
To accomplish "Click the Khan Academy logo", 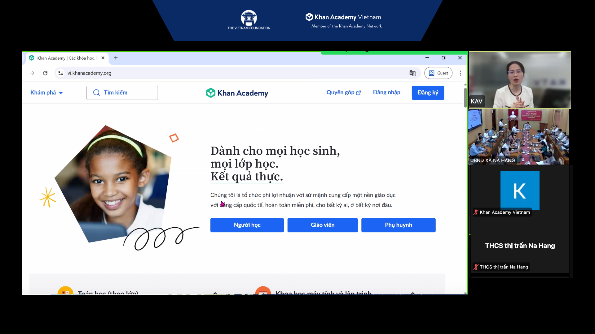I will tap(237, 93).
